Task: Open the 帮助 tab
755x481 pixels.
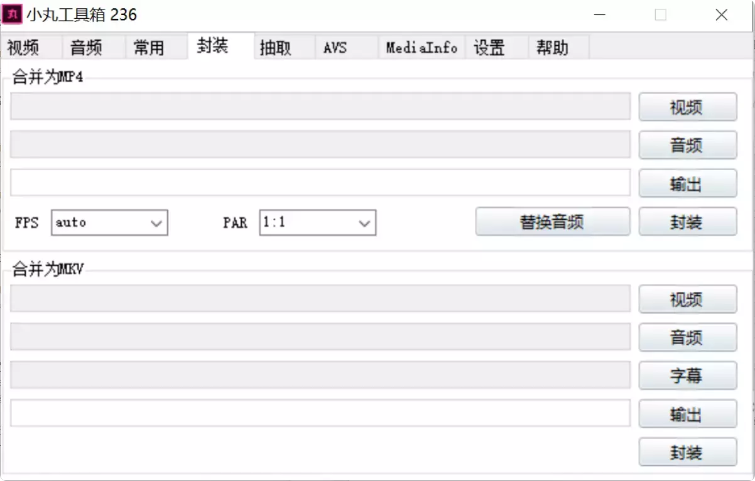Action: pyautogui.click(x=553, y=46)
